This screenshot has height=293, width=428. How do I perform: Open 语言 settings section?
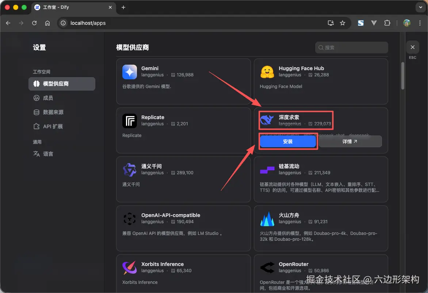(x=62, y=154)
